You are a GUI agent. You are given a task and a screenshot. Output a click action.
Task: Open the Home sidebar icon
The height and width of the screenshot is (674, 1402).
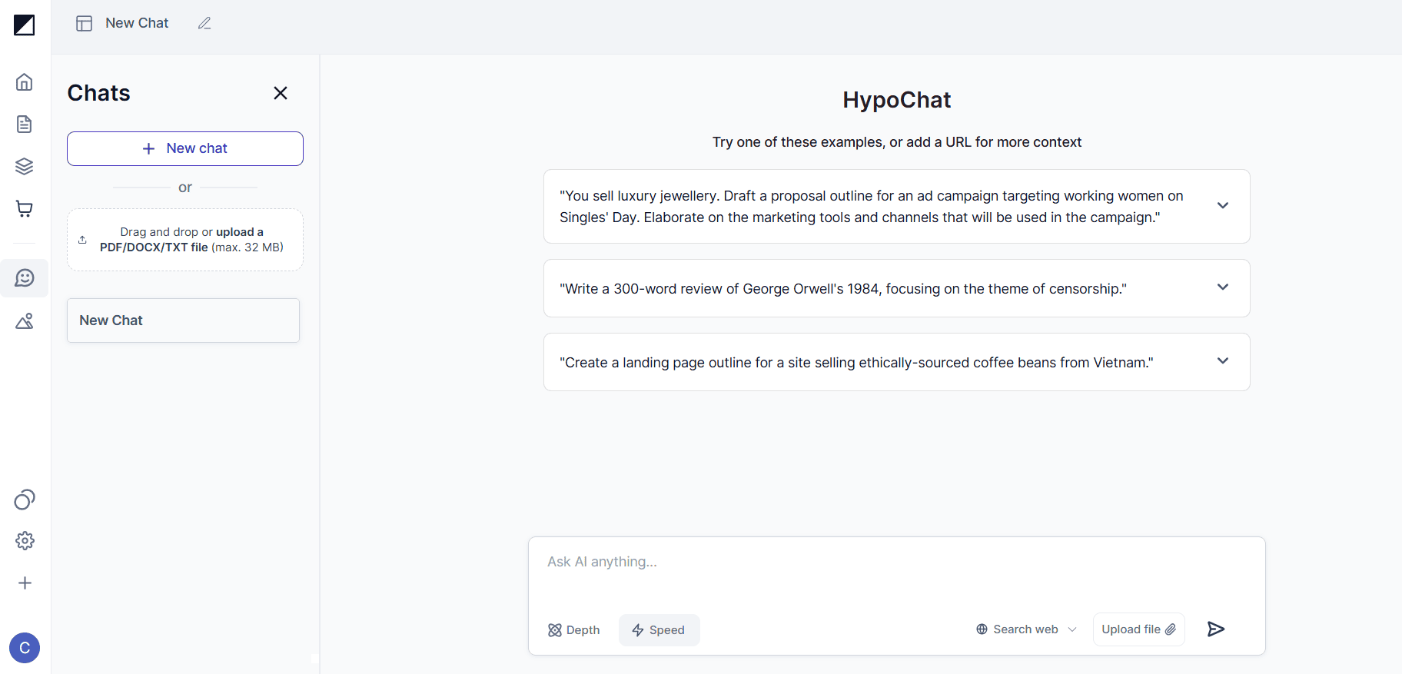(x=25, y=82)
